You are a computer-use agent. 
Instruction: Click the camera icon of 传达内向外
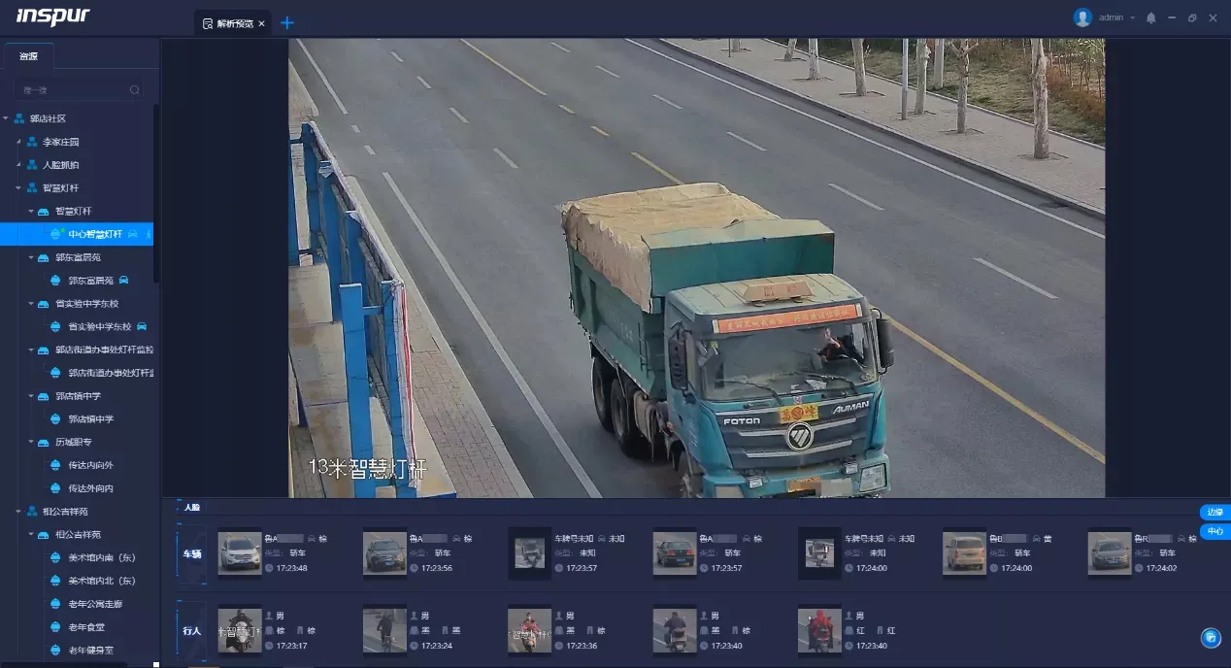[55, 465]
